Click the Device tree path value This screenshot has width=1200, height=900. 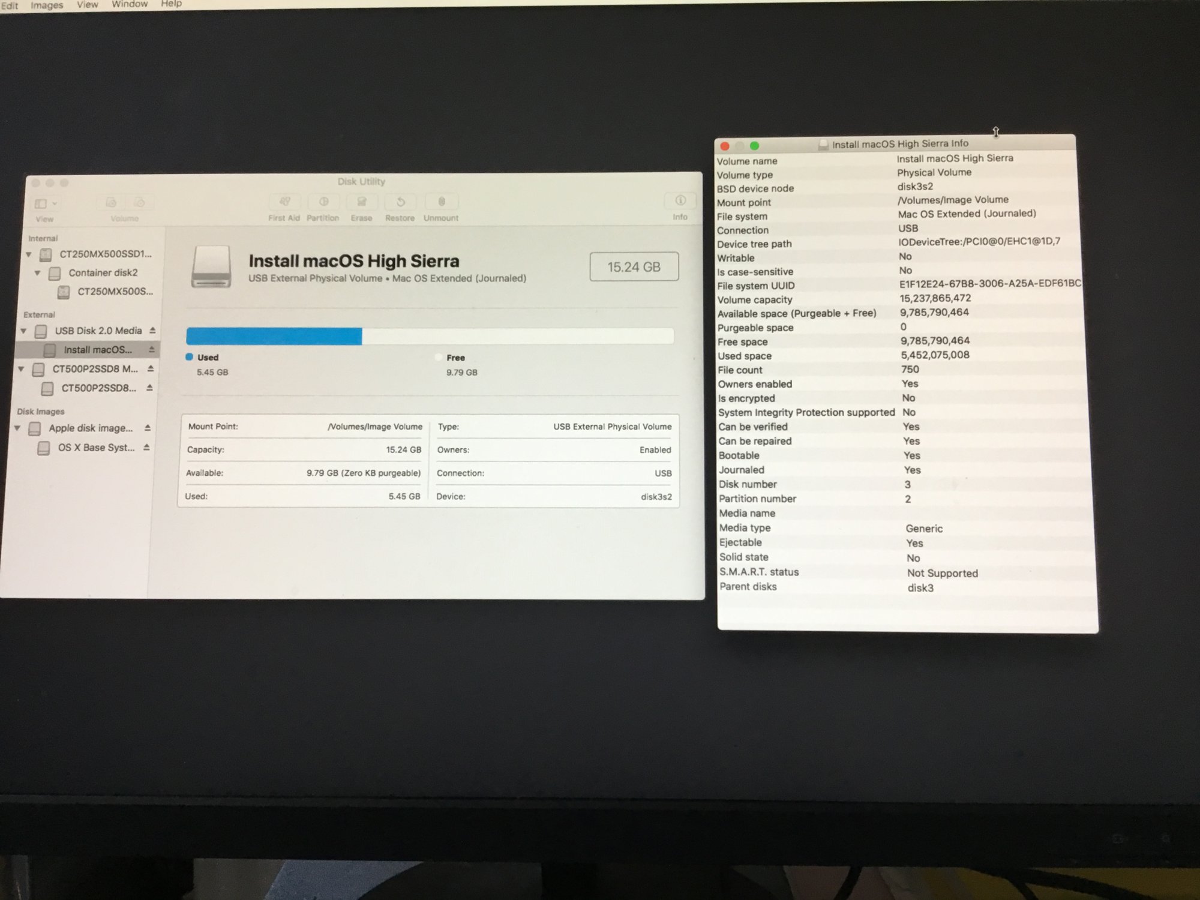click(979, 242)
